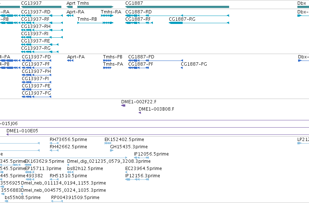
Task: Click EST RH42662.5prime
Action: 54,150
